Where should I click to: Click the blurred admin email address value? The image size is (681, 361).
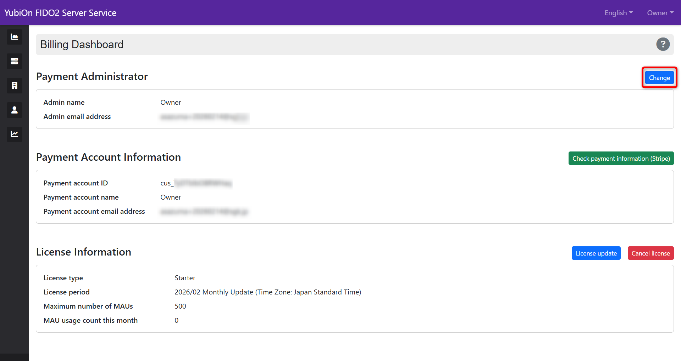pyautogui.click(x=204, y=117)
